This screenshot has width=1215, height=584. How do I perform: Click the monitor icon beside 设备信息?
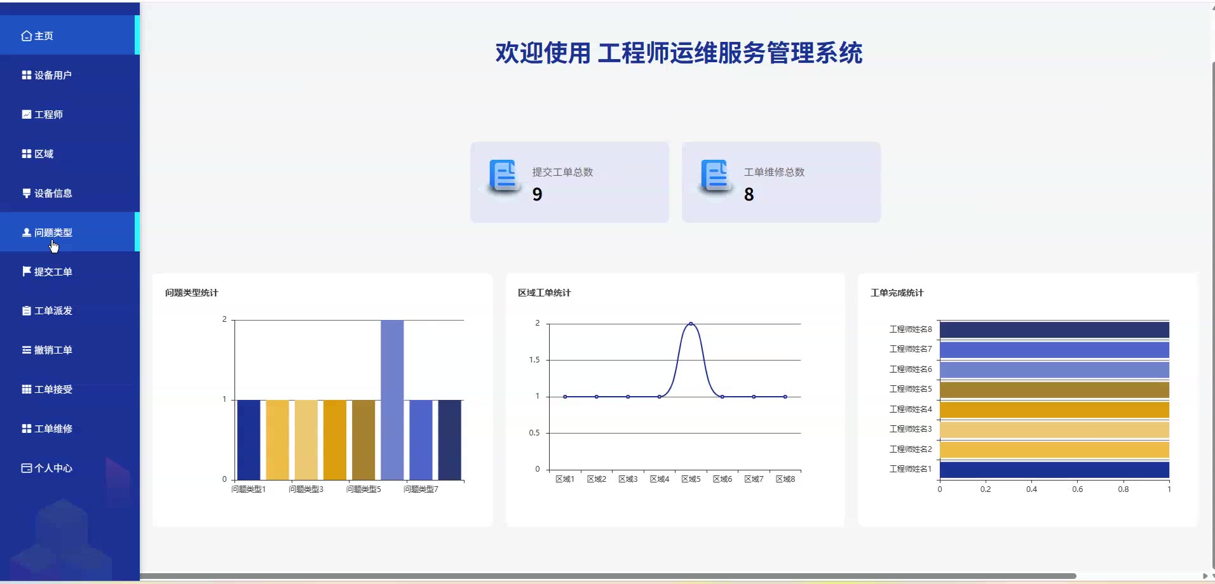pos(27,193)
